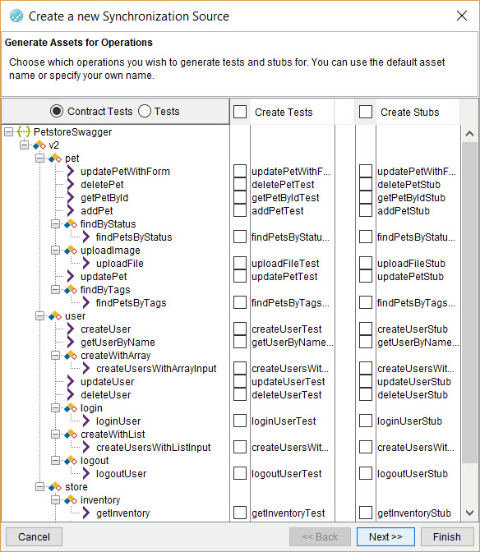Collapse the createWithList node
Viewport: 480px width, 552px height.
[x=55, y=434]
